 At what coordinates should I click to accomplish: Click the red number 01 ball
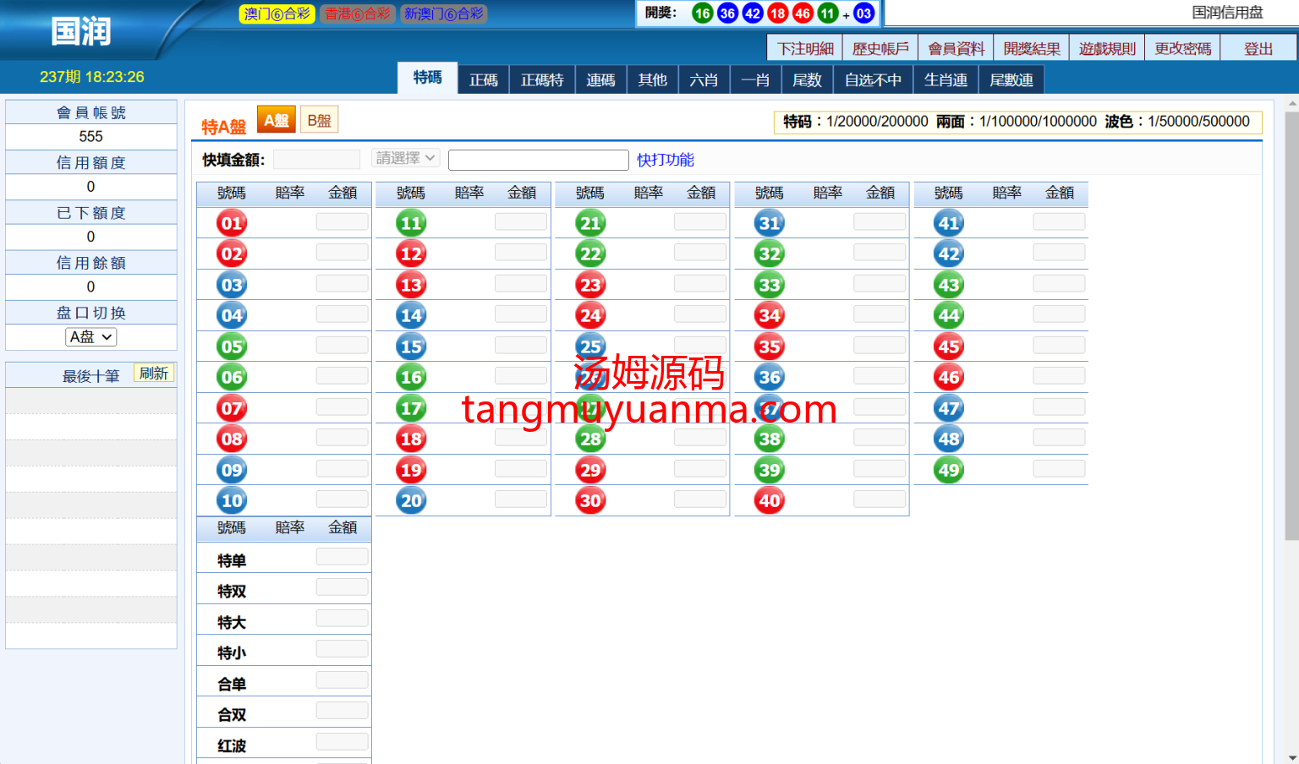coord(232,223)
